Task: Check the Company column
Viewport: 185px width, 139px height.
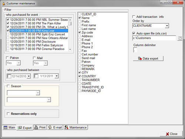Action: (x=80, y=65)
